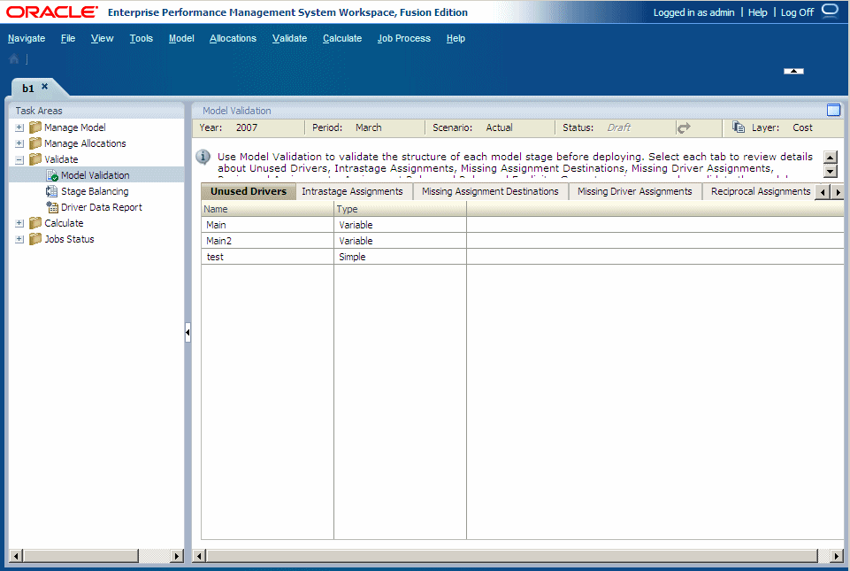Expand the Jobs Status folder
The width and height of the screenshot is (850, 571).
(19, 239)
